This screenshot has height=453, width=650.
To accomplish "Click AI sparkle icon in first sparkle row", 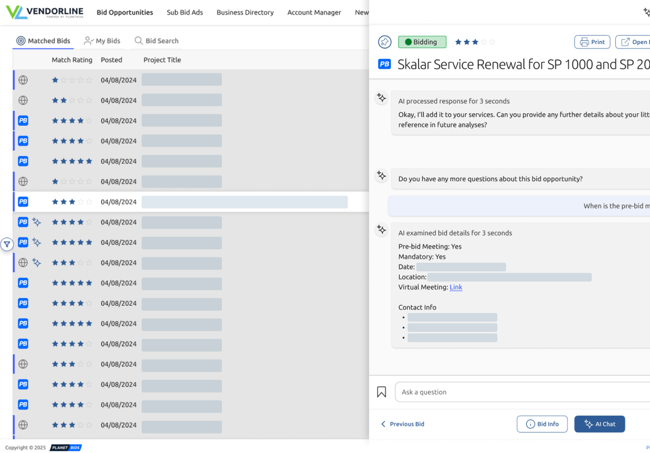I will [x=37, y=222].
